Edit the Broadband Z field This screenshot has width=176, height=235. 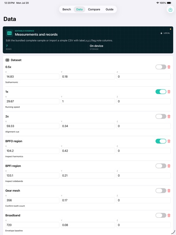tap(144, 225)
